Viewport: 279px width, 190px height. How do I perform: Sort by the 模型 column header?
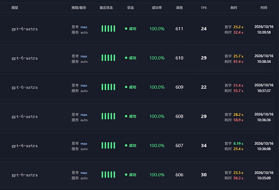coord(15,8)
